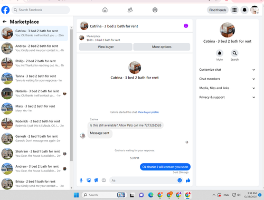The width and height of the screenshot is (264, 200).
Task: Open Brissa 2 bed 1 bath conversation
Action: coord(34,184)
